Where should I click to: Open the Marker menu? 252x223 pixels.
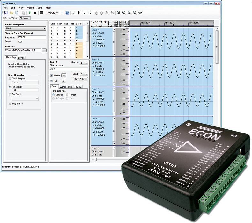pos(30,8)
